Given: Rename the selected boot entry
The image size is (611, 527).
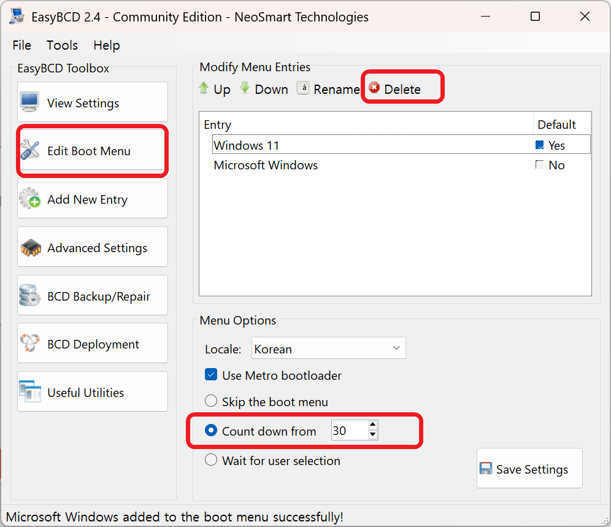Looking at the screenshot, I should click(x=328, y=89).
